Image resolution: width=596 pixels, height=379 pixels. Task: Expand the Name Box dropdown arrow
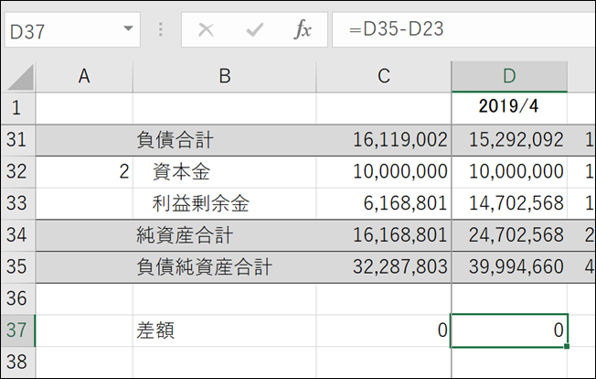pos(128,28)
